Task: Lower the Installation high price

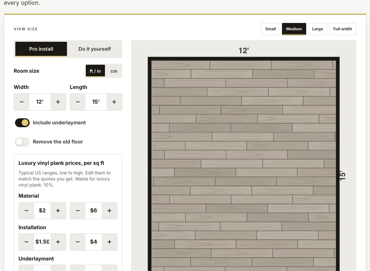Action: point(78,242)
